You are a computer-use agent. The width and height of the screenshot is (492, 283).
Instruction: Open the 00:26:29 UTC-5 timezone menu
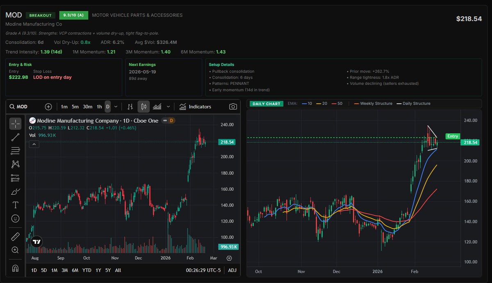coord(203,270)
